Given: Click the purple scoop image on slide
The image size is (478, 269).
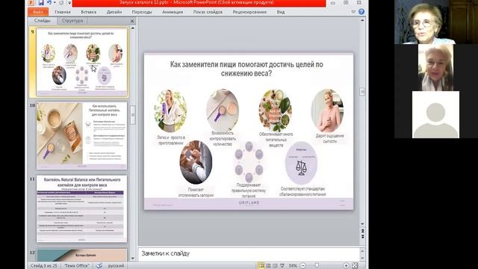Looking at the screenshot, I should (x=223, y=110).
